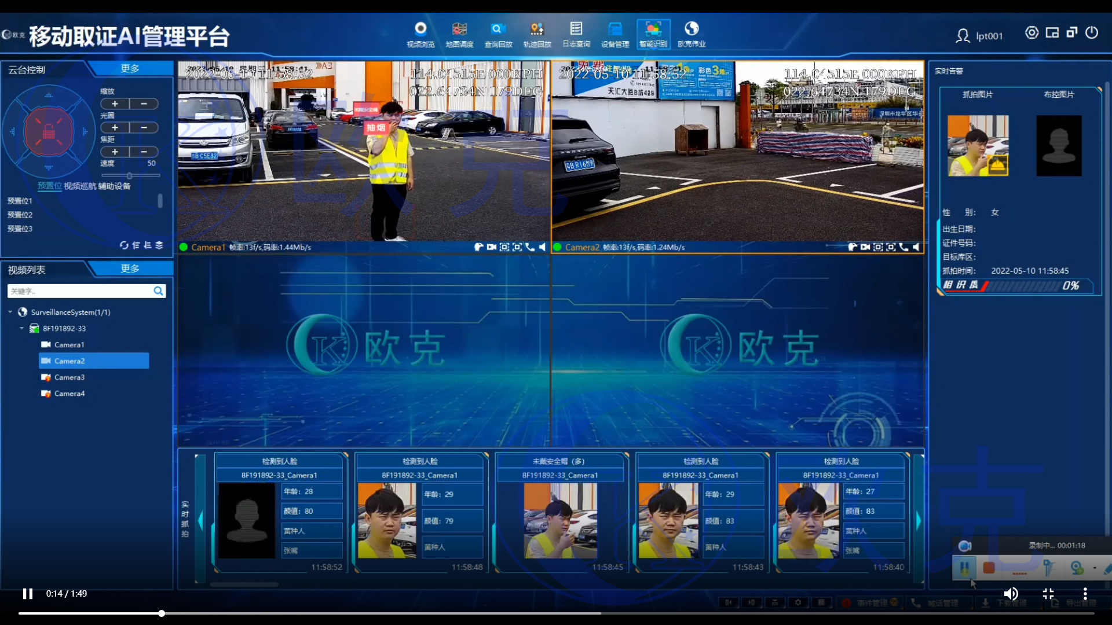1112x625 pixels.
Task: Click the search magnifier in video list
Action: 158,291
